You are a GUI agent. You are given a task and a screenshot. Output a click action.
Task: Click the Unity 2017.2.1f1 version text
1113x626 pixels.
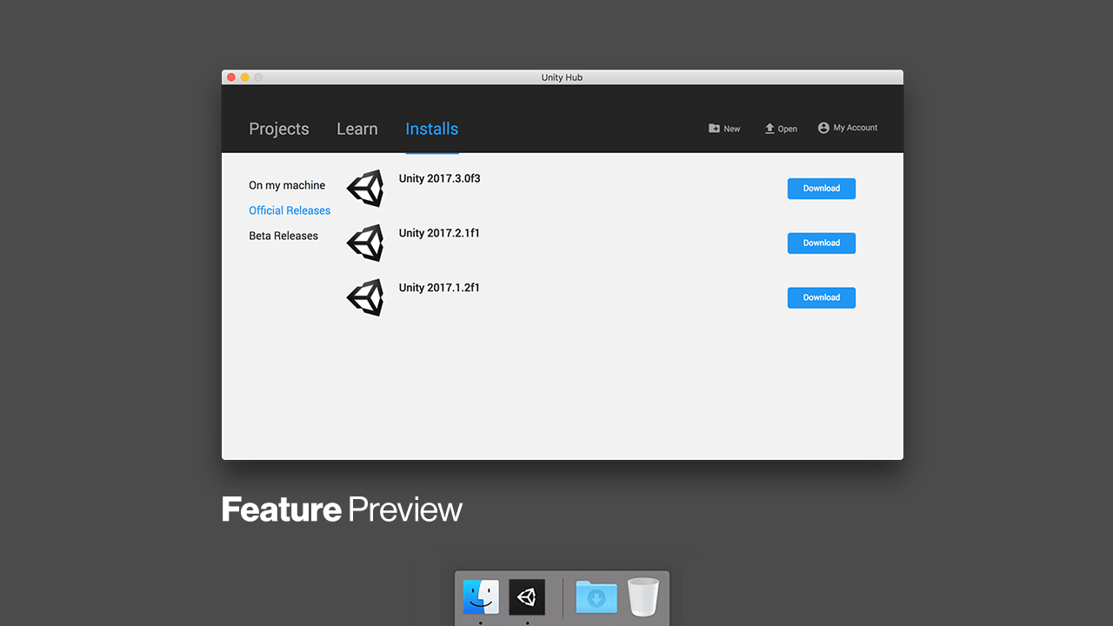(439, 233)
